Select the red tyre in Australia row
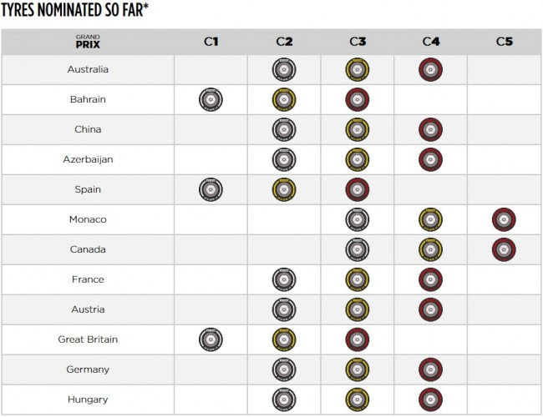543x417 pixels. [431, 70]
